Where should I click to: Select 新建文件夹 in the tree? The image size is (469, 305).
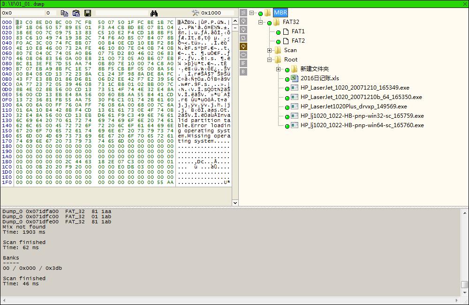click(x=315, y=69)
